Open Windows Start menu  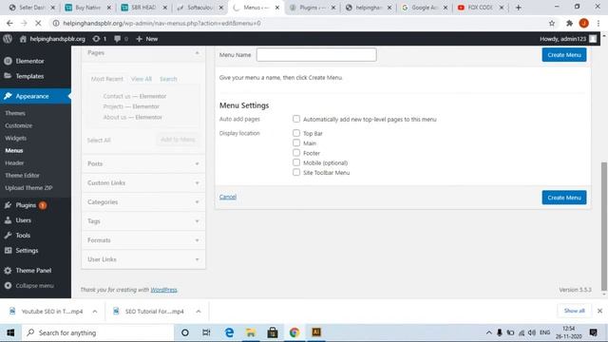(10, 332)
